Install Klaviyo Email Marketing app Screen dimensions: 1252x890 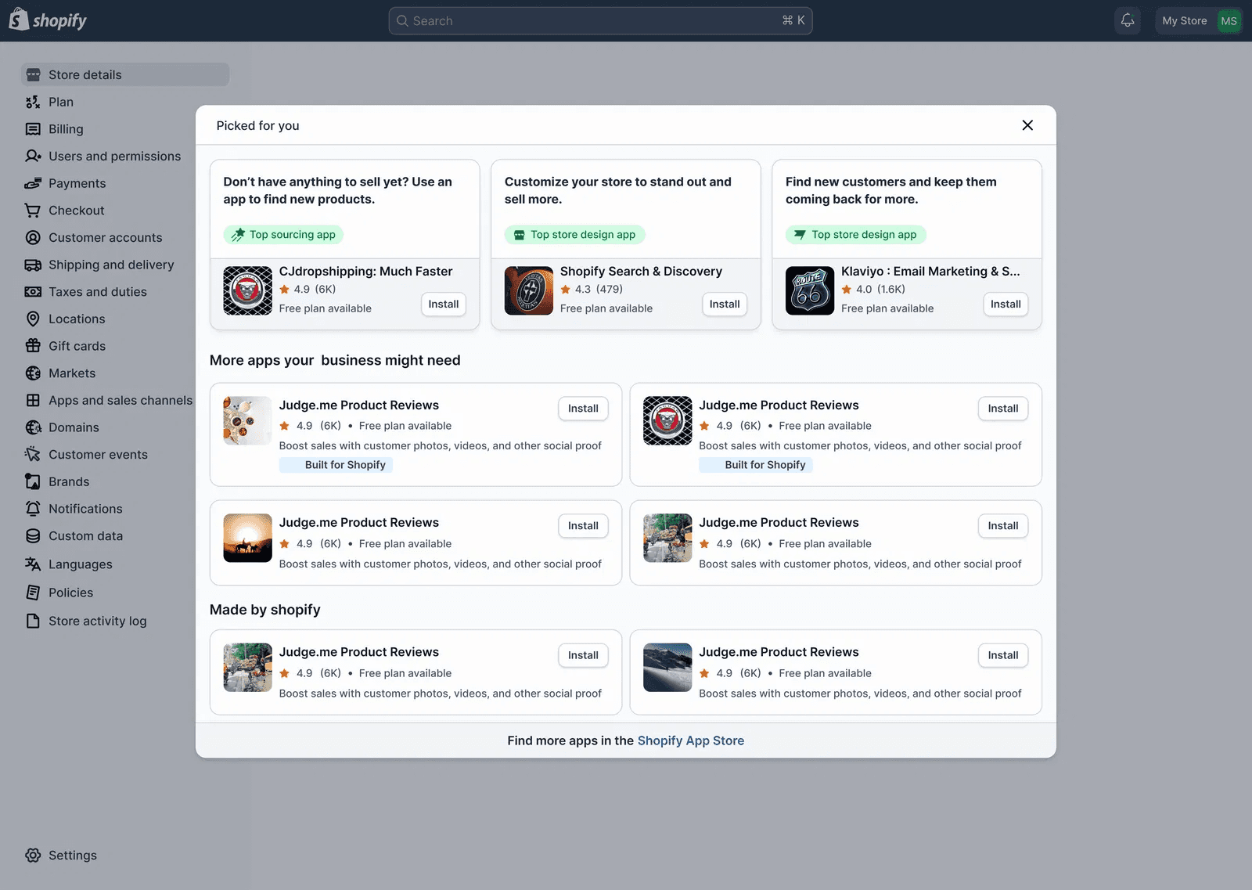click(x=1006, y=304)
